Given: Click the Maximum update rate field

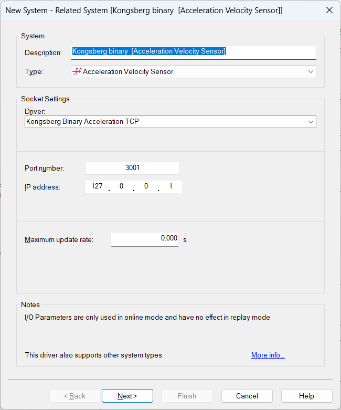Looking at the screenshot, I should click(x=145, y=239).
